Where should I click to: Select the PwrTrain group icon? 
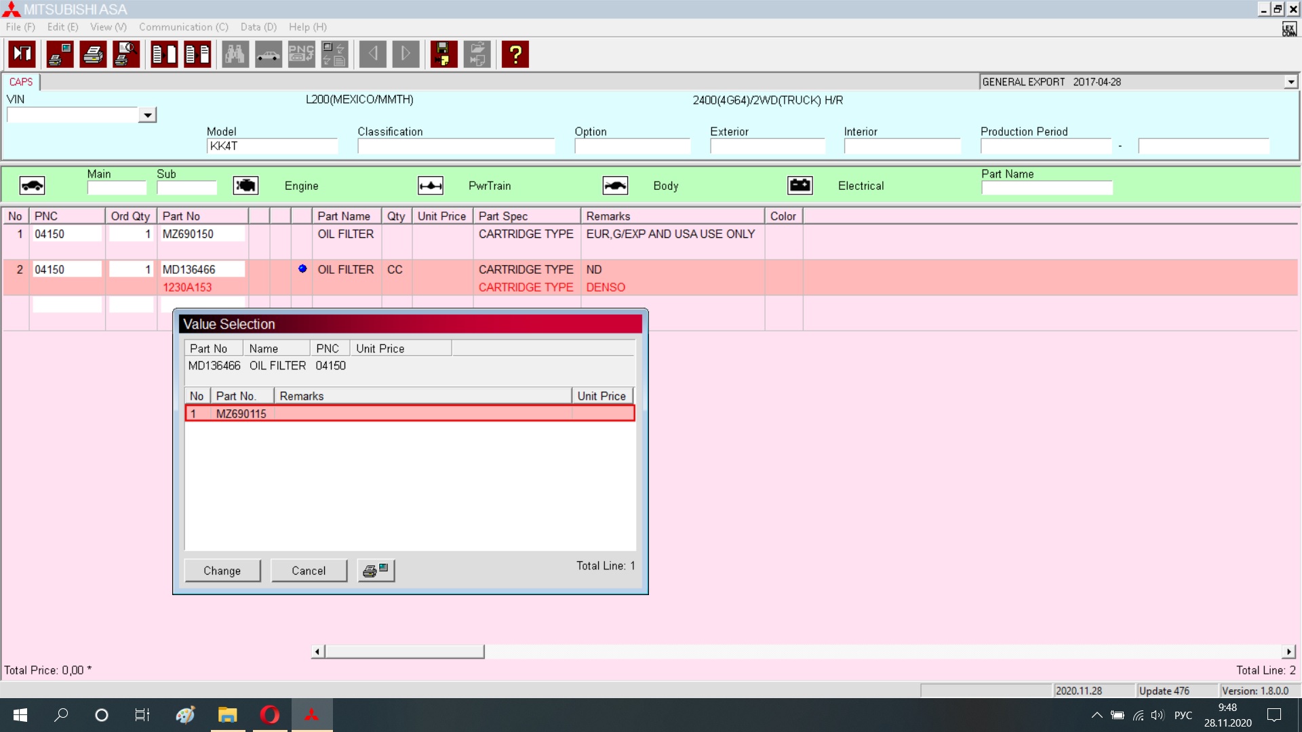pyautogui.click(x=431, y=186)
